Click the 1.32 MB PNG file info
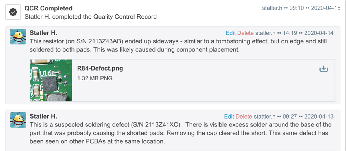 (95, 78)
